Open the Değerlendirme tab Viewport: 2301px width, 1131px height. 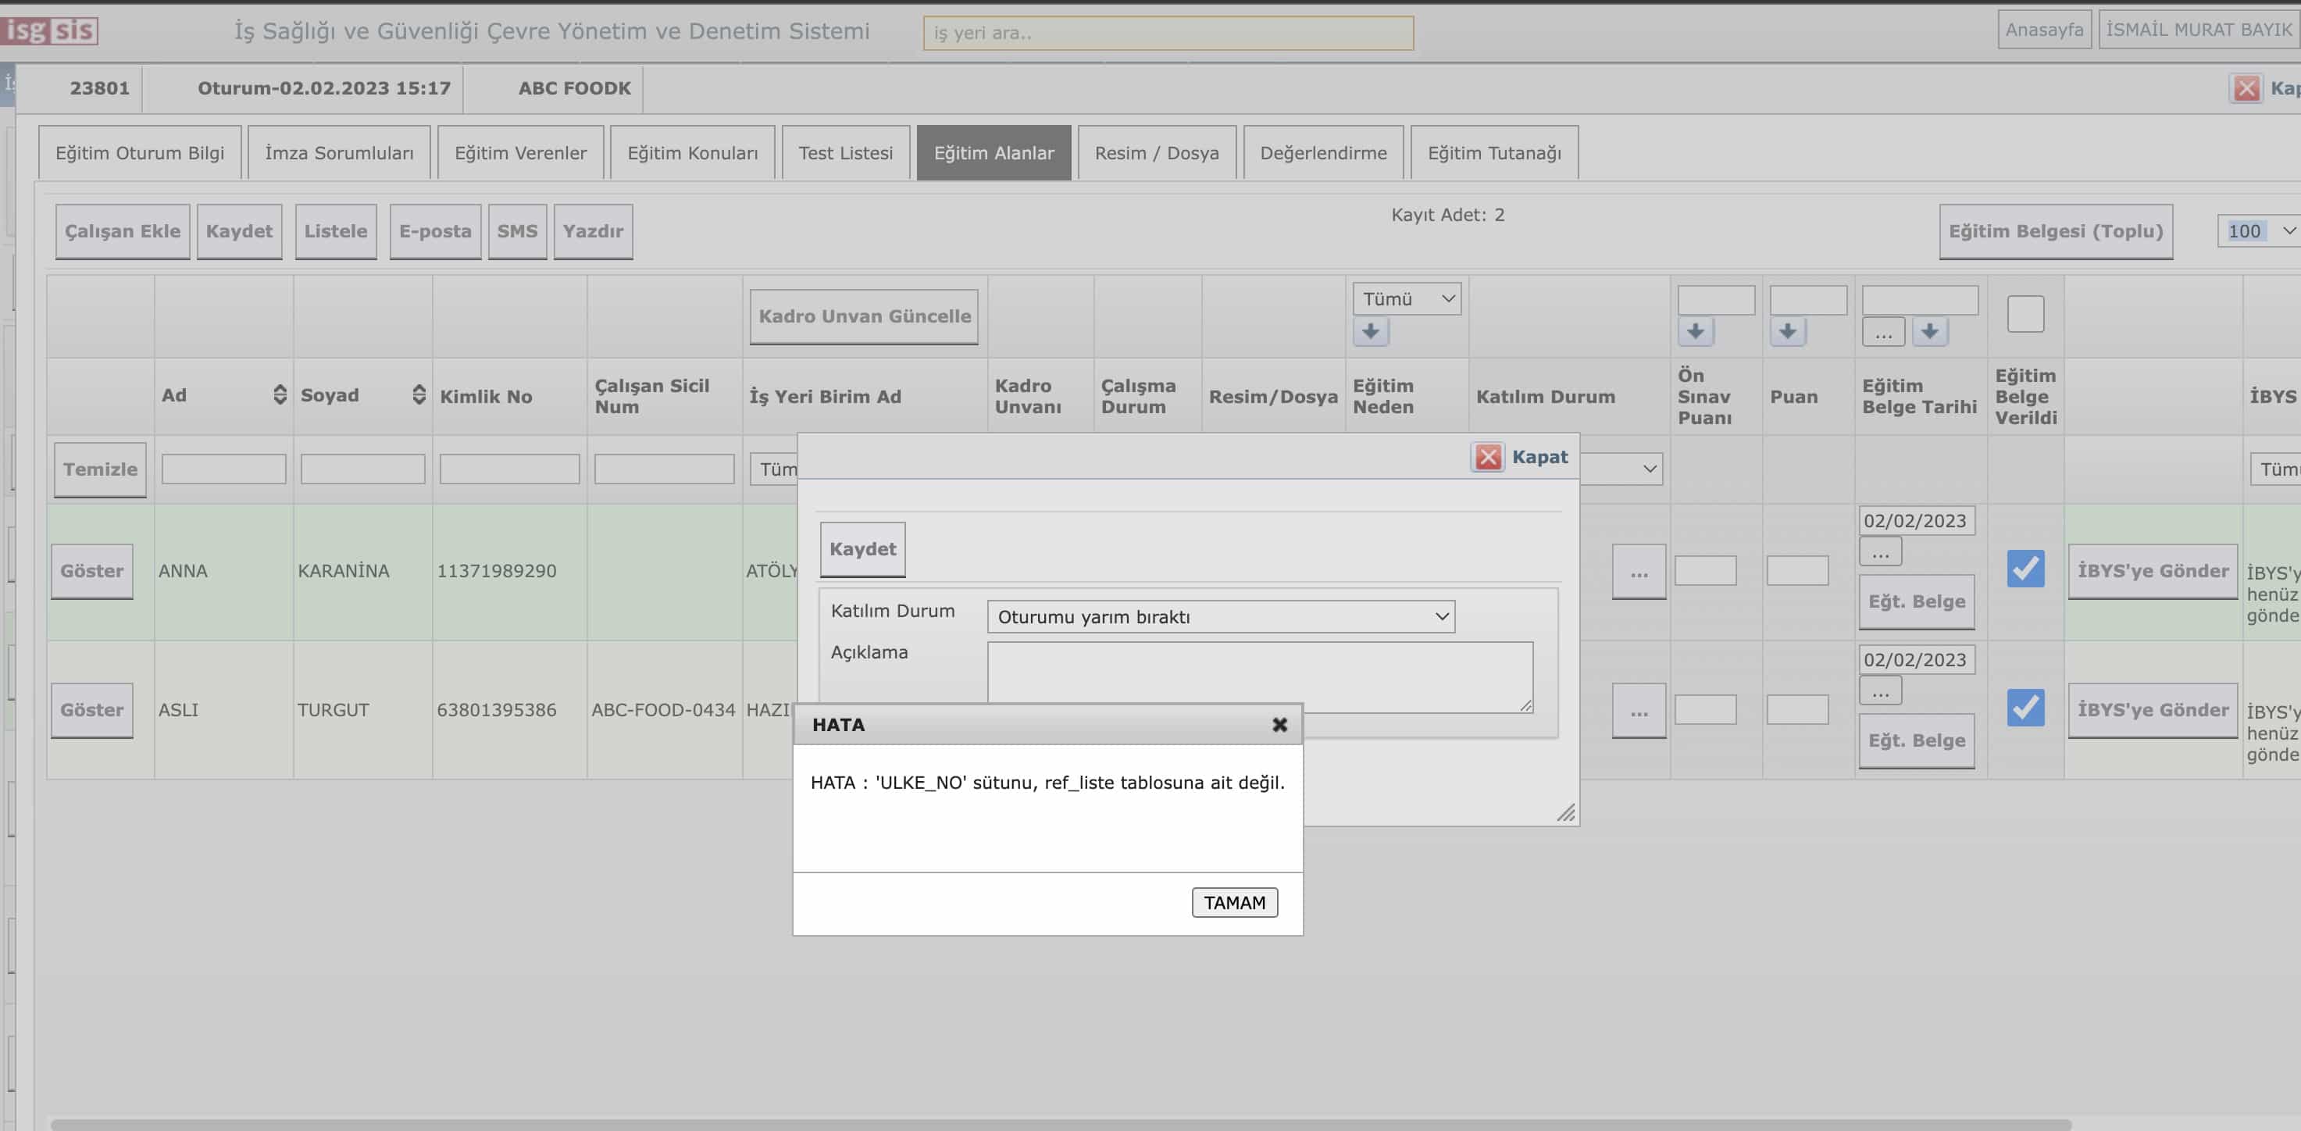coord(1322,153)
